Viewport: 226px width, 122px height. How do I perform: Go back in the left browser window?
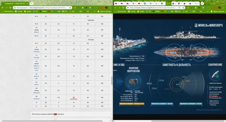tap(3, 8)
